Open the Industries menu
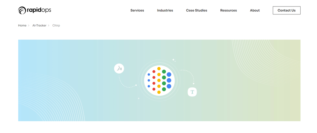Screen dimensions: 317x133 click(x=165, y=10)
